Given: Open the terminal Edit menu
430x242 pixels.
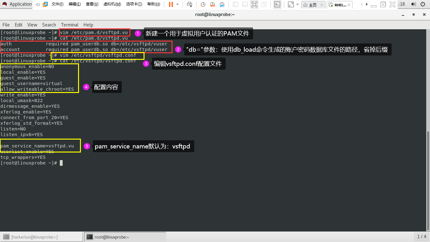Looking at the screenshot, I should (x=19, y=25).
